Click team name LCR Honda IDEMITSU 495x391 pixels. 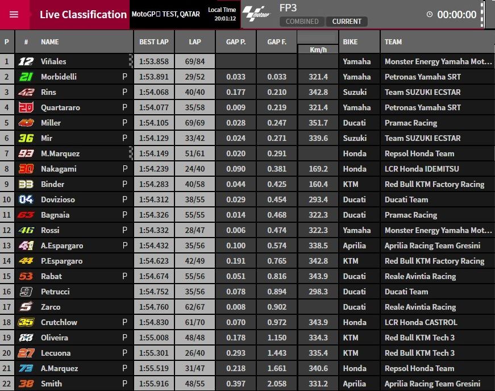pyautogui.click(x=422, y=169)
